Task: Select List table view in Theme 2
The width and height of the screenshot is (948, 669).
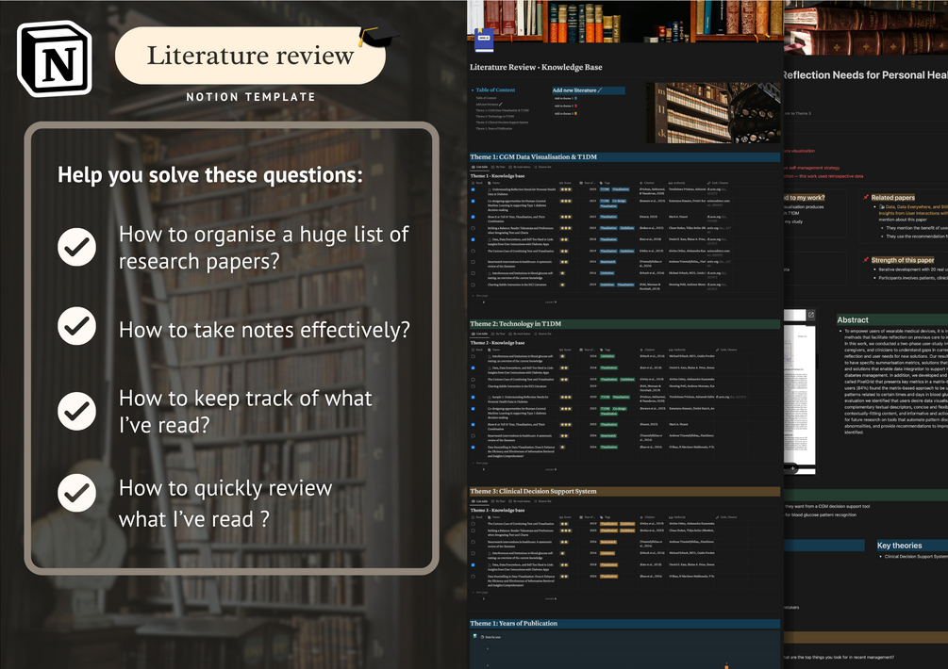Action: [479, 334]
